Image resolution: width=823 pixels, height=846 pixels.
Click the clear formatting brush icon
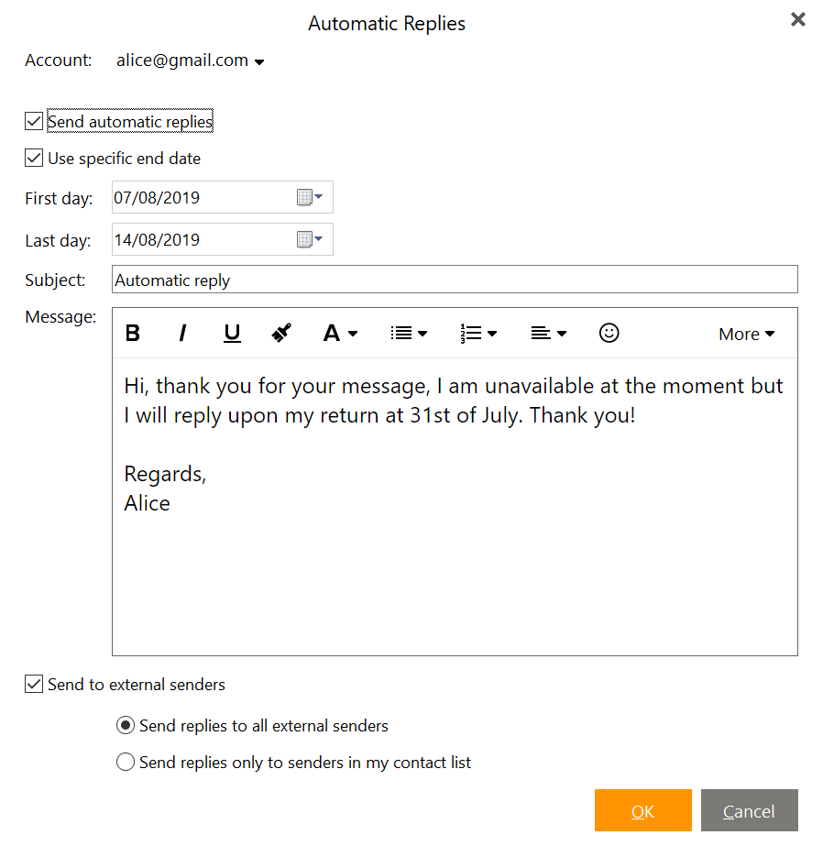pos(281,334)
